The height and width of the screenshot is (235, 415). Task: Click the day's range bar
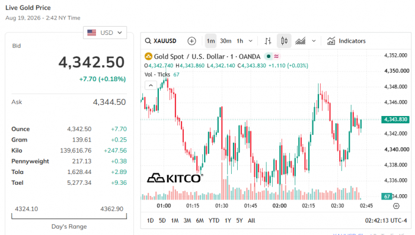coord(69,217)
